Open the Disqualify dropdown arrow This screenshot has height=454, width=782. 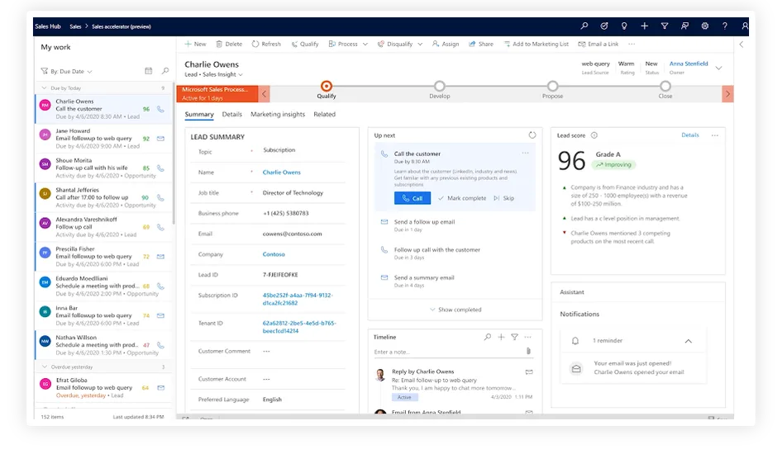click(x=420, y=45)
